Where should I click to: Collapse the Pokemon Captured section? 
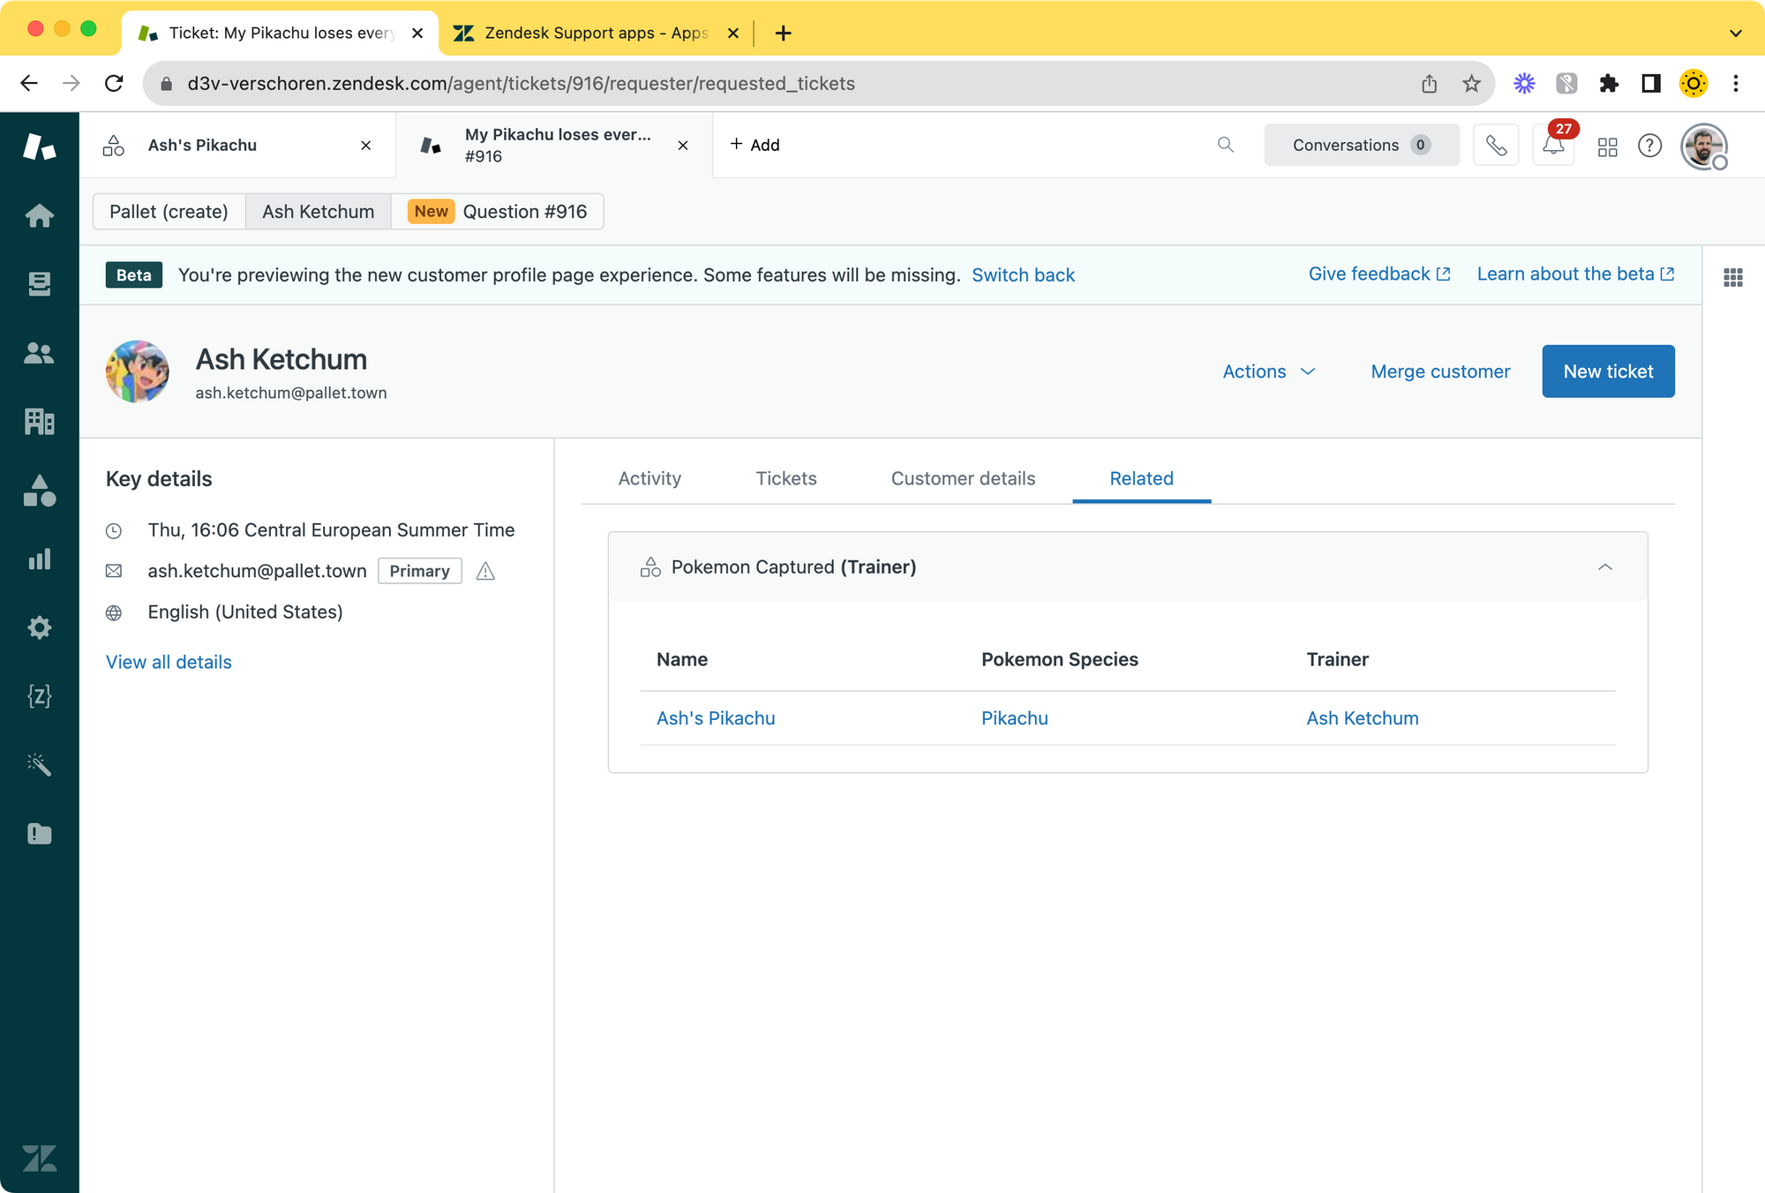coord(1604,567)
